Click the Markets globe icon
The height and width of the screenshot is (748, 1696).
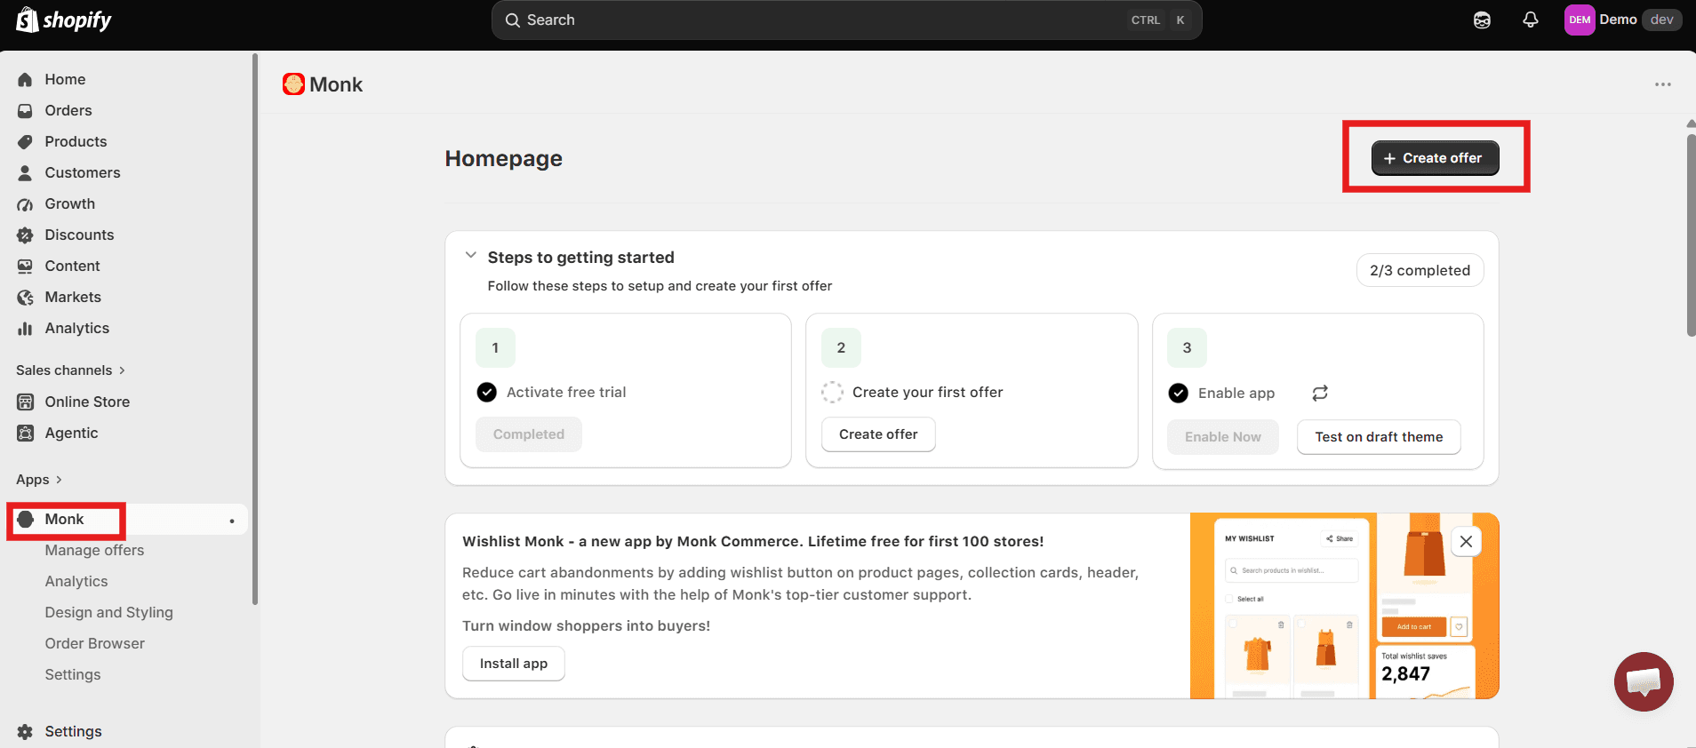tap(25, 297)
